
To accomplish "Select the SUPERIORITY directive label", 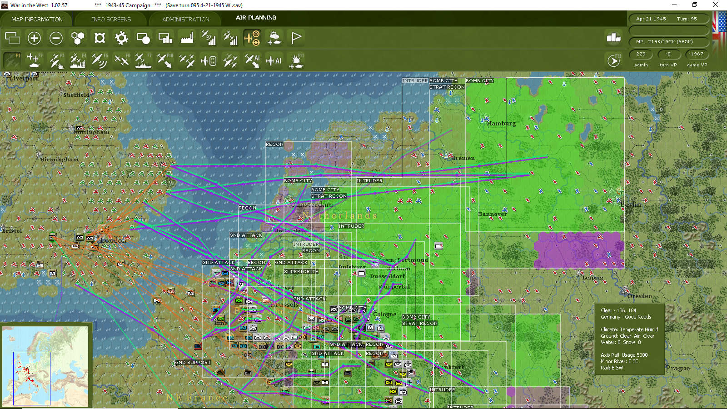I will (x=301, y=272).
